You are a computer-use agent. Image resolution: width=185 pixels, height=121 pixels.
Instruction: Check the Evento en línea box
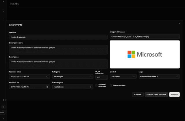[111, 85]
